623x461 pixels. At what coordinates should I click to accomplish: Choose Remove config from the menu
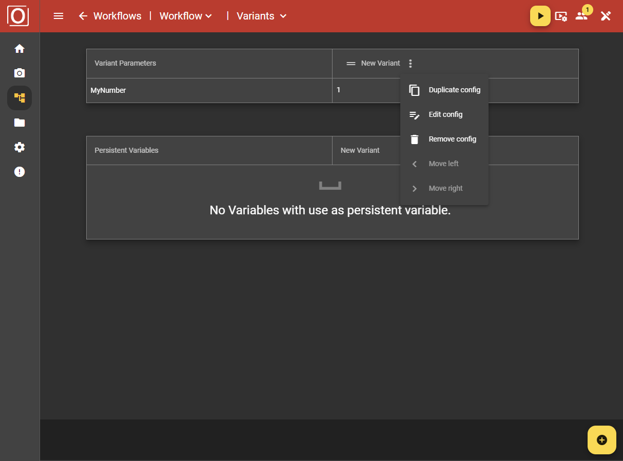click(x=452, y=139)
